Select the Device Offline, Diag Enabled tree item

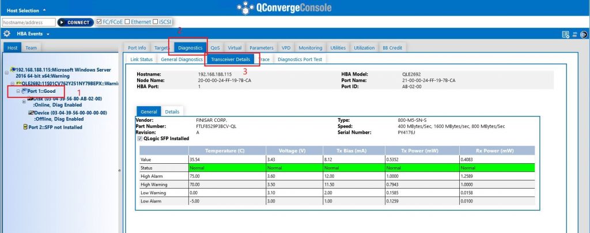click(70, 116)
